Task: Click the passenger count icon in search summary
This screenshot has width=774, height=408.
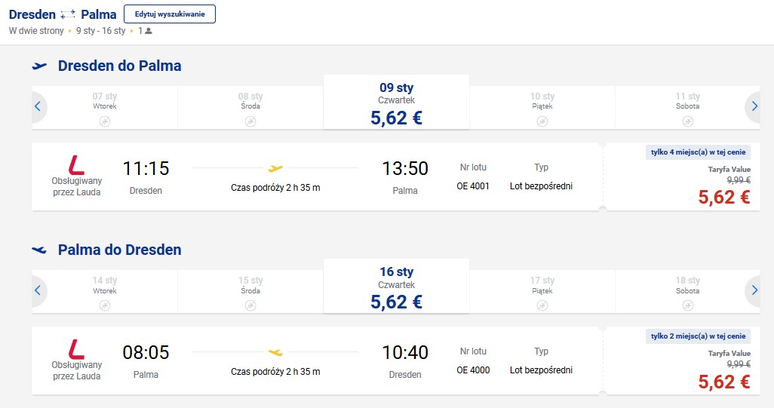Action: pyautogui.click(x=149, y=31)
